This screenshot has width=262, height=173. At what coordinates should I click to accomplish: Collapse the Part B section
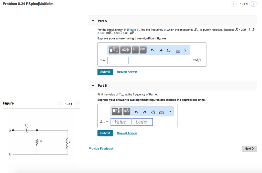click(93, 85)
